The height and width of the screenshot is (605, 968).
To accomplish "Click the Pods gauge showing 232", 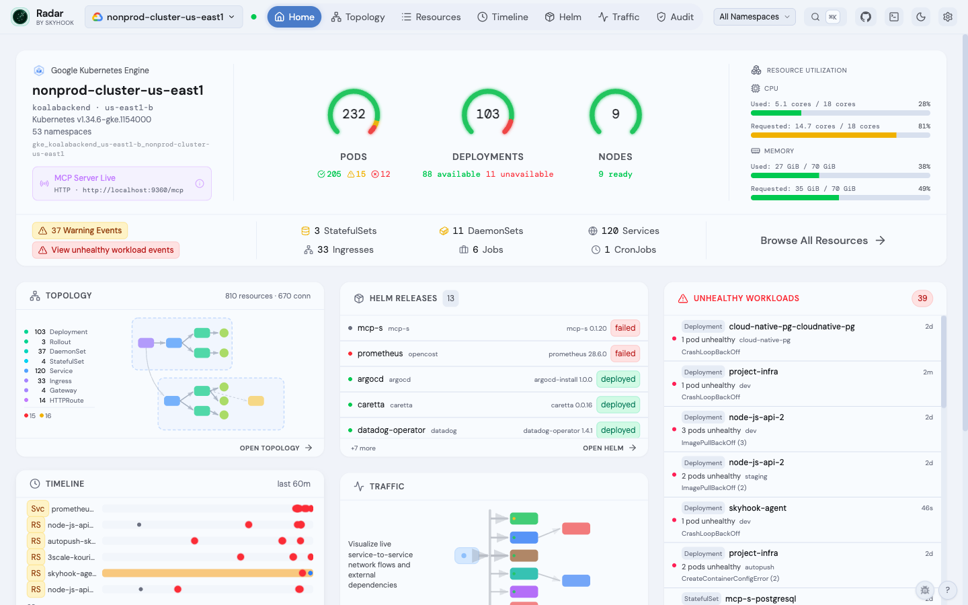I will point(354,114).
